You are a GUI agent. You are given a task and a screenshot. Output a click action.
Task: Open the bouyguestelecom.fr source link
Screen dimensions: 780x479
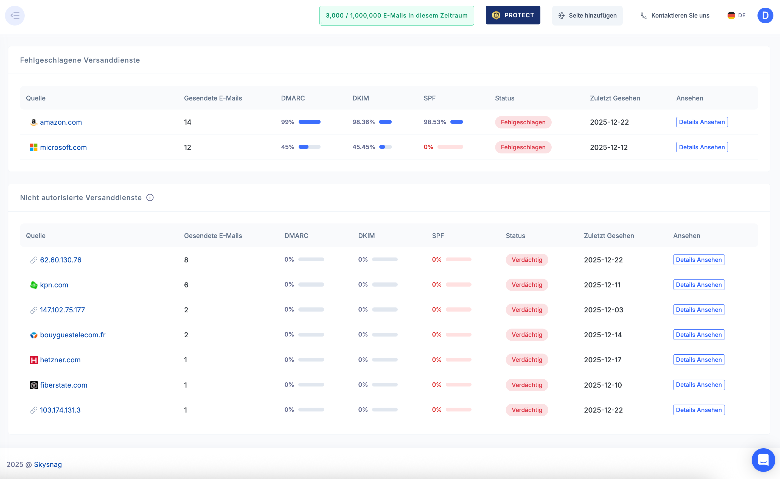pyautogui.click(x=72, y=335)
